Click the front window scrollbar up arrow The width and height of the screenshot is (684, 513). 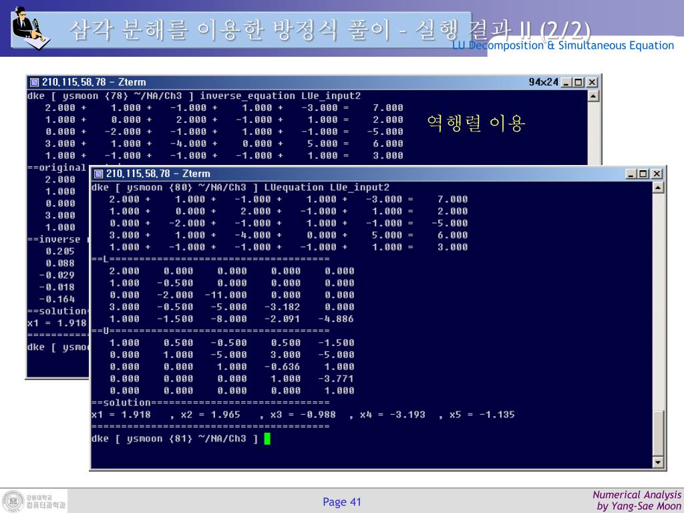pyautogui.click(x=658, y=188)
